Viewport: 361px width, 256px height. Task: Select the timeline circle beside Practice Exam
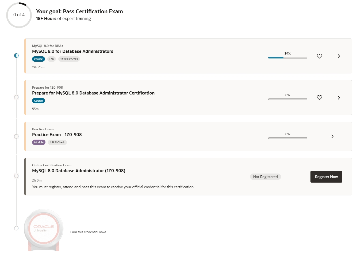(16, 136)
